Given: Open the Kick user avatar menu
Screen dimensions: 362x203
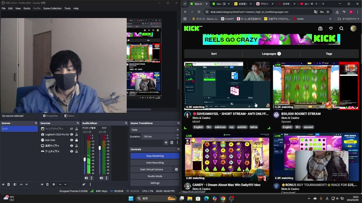Looking at the screenshot, I should click(353, 28).
